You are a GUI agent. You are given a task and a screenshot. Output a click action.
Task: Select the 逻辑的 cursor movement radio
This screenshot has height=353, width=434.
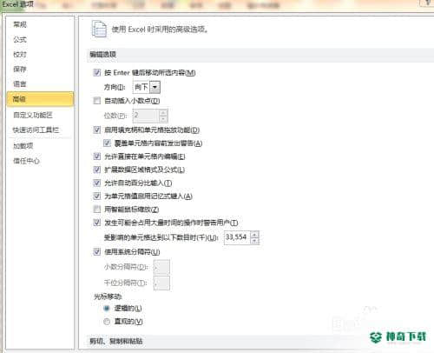(x=107, y=309)
